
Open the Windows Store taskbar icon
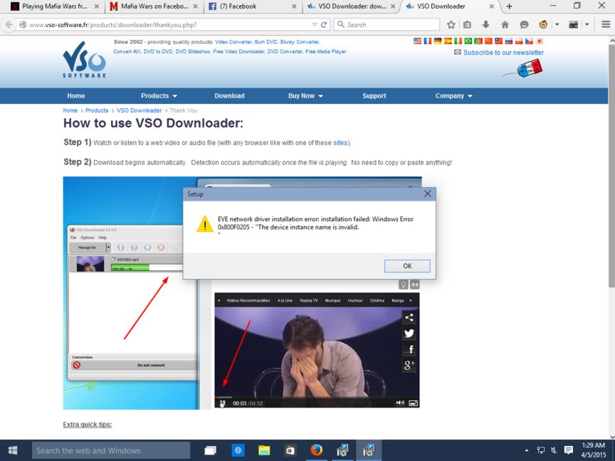pos(290,450)
